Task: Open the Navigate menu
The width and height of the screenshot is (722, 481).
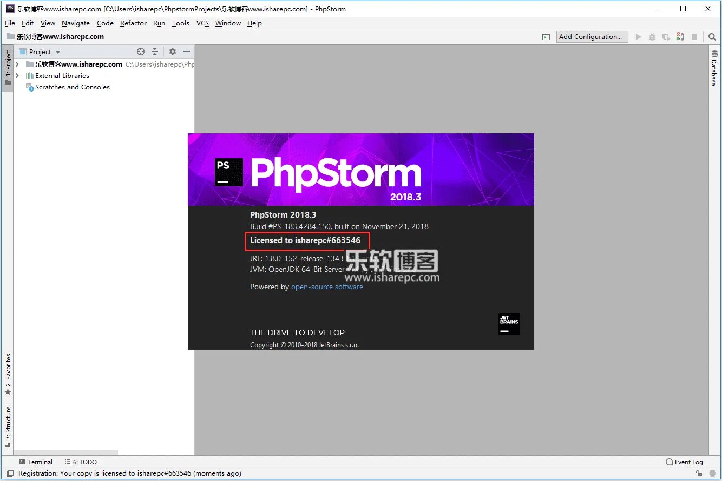Action: 76,23
